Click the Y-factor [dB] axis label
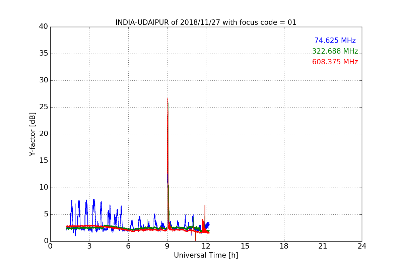Screen dimensions: 402x268 (x=32, y=134)
